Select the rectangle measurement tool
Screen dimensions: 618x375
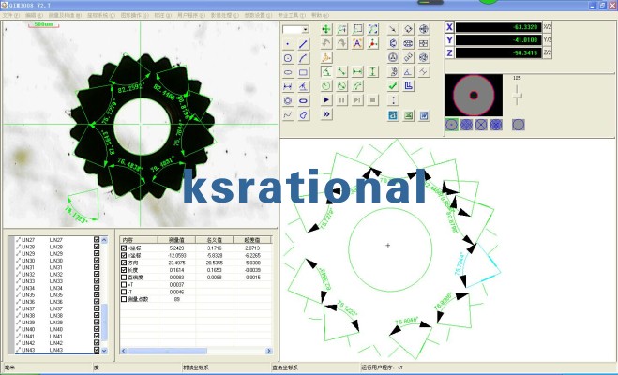pos(305,71)
